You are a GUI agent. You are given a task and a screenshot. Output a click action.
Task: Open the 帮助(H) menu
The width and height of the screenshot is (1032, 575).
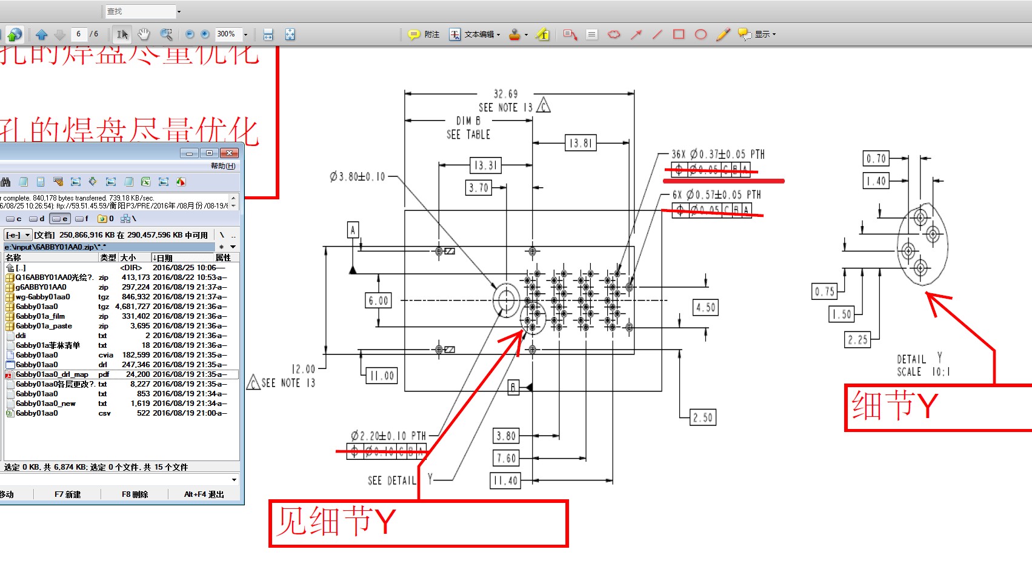click(x=223, y=166)
